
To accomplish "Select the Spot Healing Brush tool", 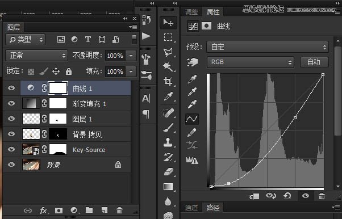I will 168,113.
